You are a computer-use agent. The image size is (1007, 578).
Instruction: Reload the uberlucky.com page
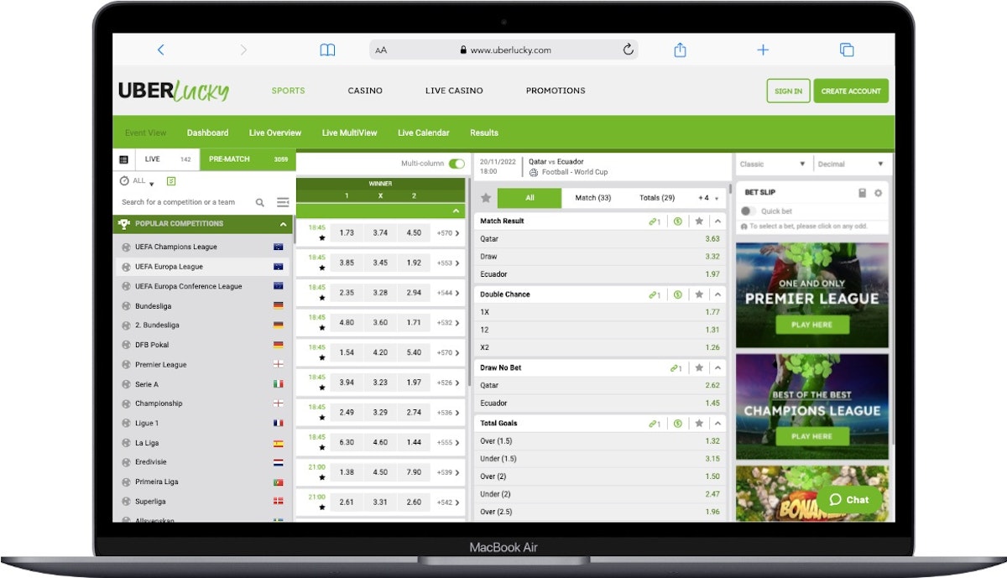tap(628, 49)
